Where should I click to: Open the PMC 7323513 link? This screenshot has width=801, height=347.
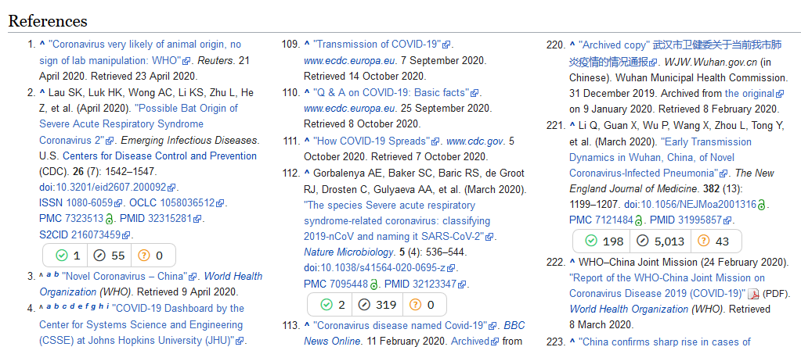pyautogui.click(x=84, y=219)
